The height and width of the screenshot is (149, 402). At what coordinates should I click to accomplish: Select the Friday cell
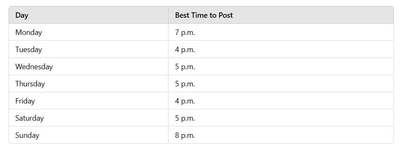point(88,101)
